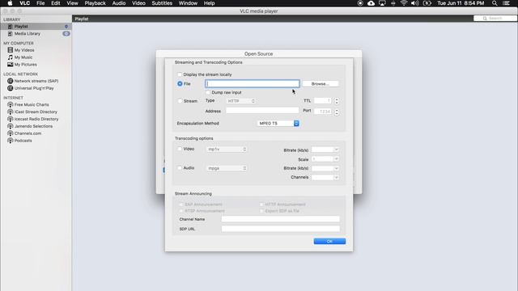
Task: Toggle Dump raw input checkbox
Action: pos(208,92)
